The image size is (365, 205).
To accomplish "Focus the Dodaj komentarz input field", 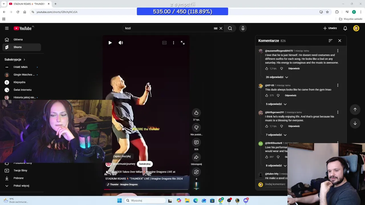I will pyautogui.click(x=276, y=184).
